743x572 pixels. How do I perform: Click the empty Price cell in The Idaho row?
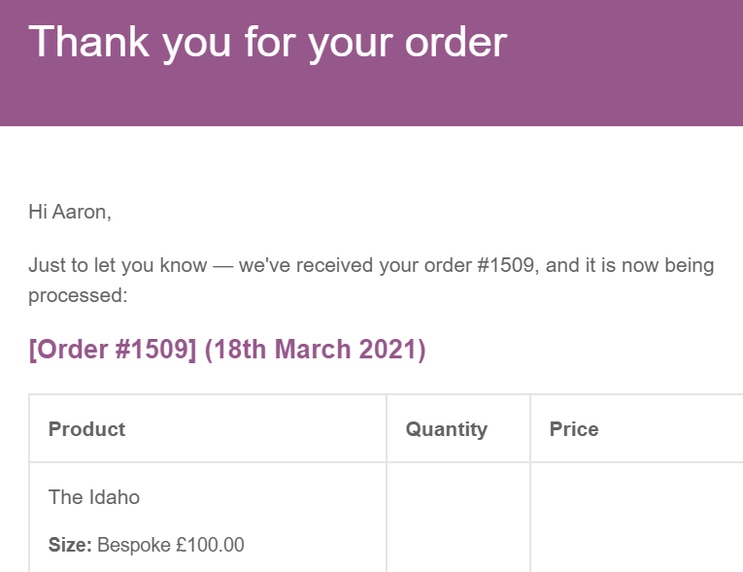[636, 518]
